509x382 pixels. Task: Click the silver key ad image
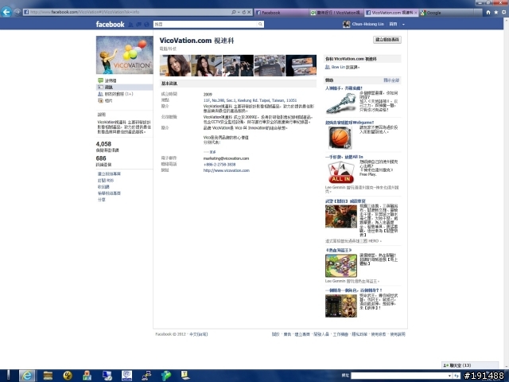(340, 103)
